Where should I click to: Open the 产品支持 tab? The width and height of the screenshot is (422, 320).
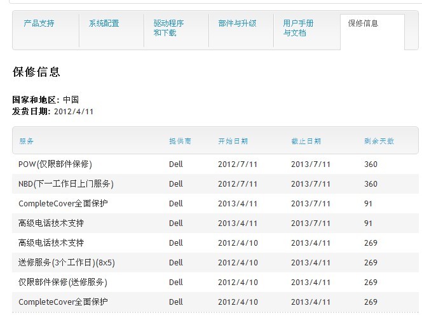(x=39, y=23)
